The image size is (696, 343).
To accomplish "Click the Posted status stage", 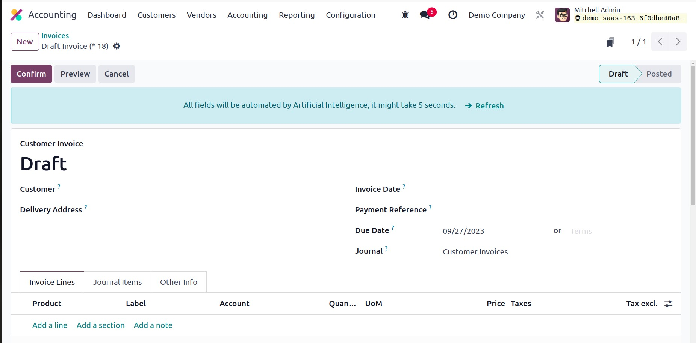I will (659, 74).
